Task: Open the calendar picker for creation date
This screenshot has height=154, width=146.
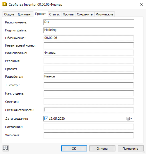Action: [129, 119]
